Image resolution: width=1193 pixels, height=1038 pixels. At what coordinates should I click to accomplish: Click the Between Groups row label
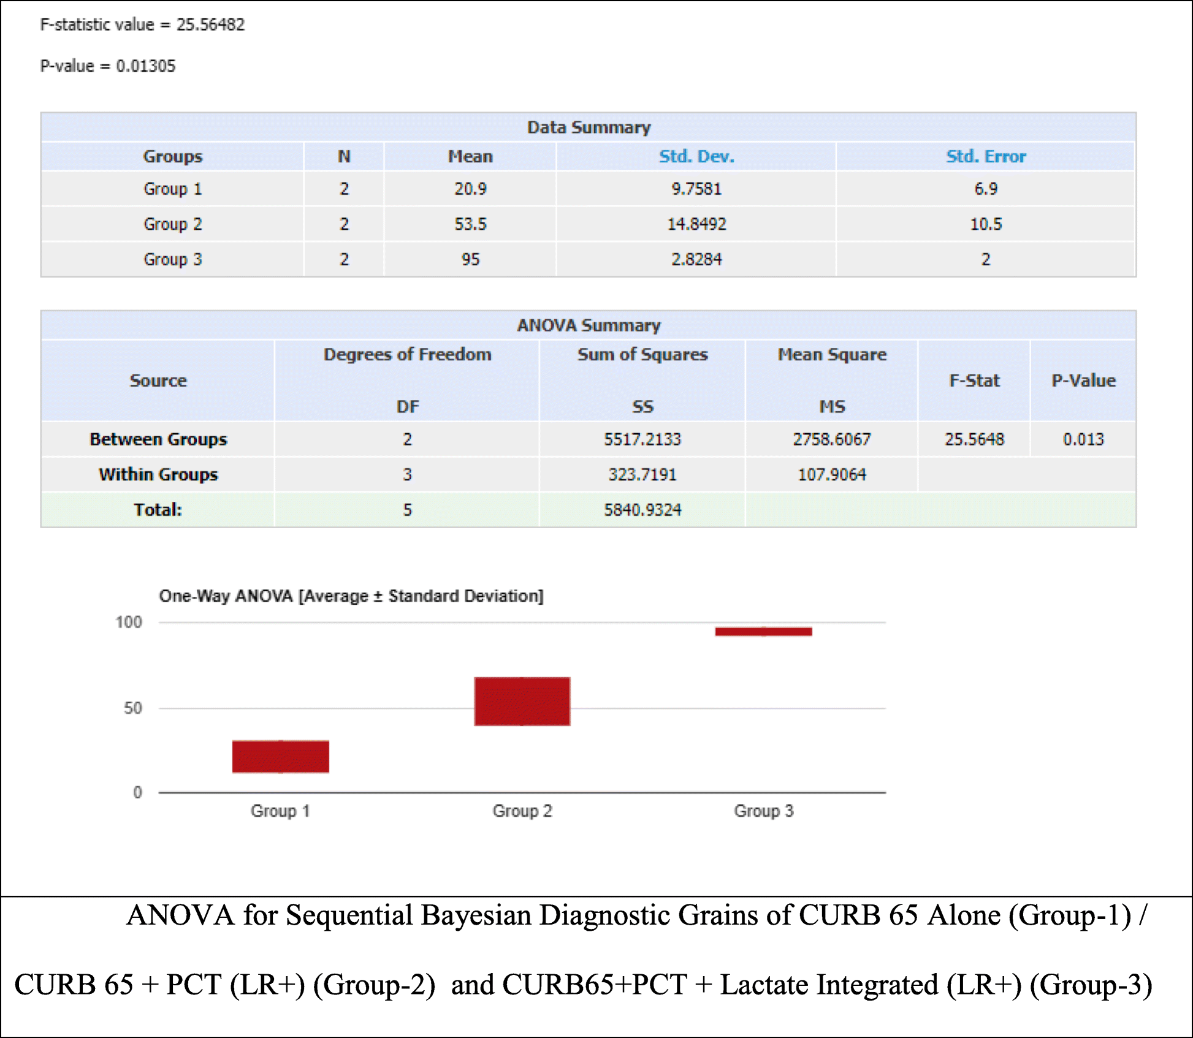158,439
